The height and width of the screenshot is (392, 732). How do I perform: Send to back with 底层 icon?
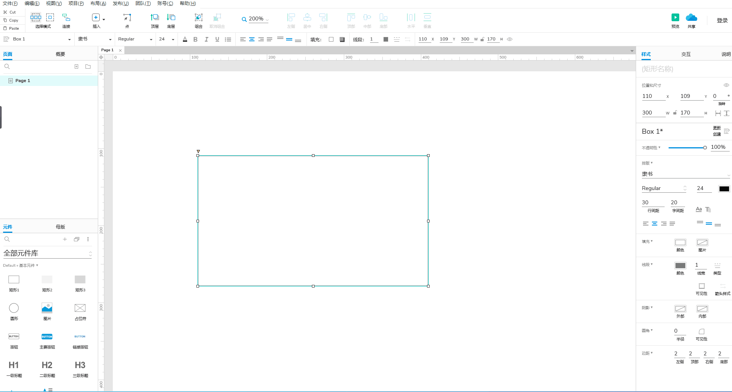pyautogui.click(x=171, y=18)
